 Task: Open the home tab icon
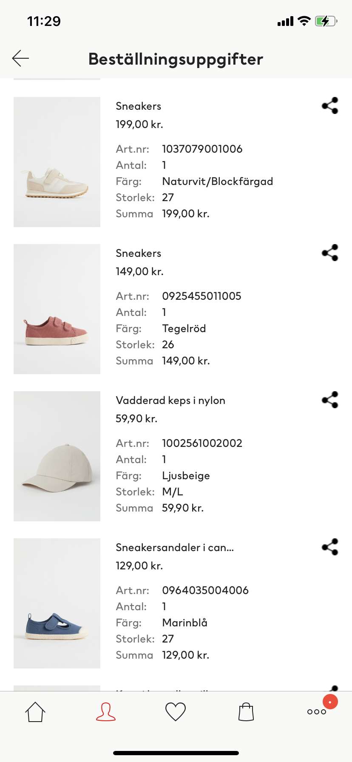pyautogui.click(x=35, y=712)
